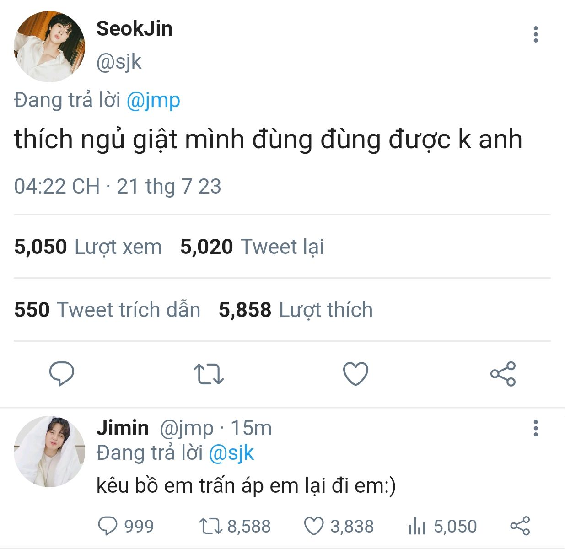Image resolution: width=565 pixels, height=549 pixels.
Task: Open SeokJin's profile picture
Action: [x=49, y=47]
